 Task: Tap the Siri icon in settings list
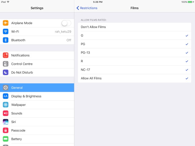tap(5, 122)
